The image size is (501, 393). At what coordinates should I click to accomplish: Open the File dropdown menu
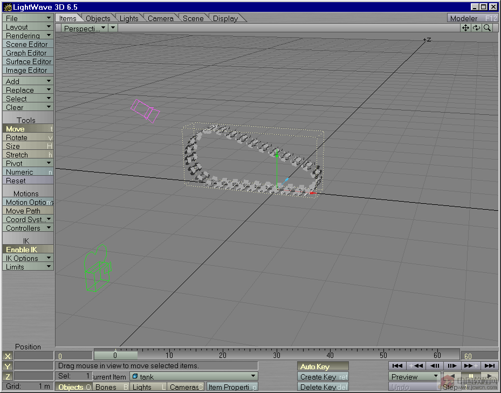tap(28, 18)
